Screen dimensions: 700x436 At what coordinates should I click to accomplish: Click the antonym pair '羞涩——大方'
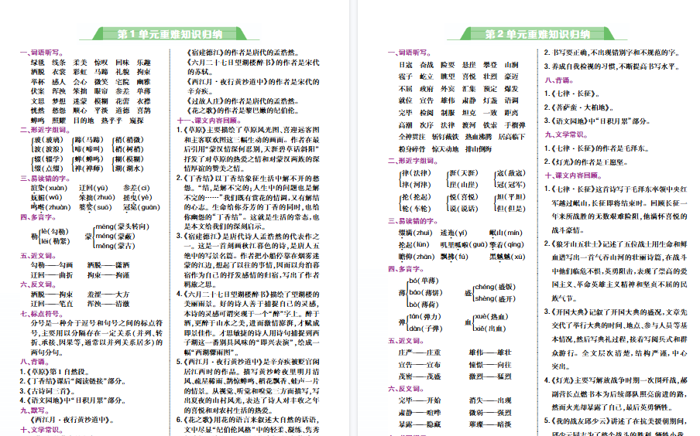[x=108, y=295]
